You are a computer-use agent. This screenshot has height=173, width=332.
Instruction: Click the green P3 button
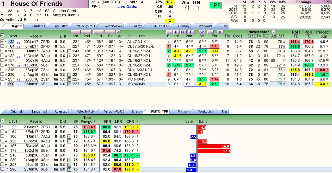pyautogui.click(x=215, y=5)
